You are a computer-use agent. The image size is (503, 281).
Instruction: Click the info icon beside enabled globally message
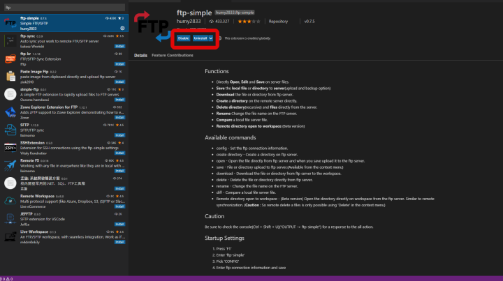pyautogui.click(x=220, y=38)
